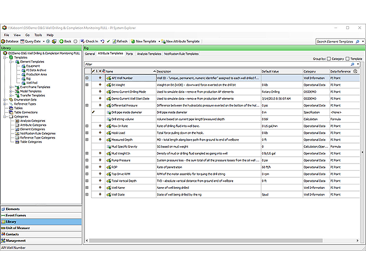The image size is (366, 275).
Task: Click the Refresh toolbar button
Action: coord(119,41)
